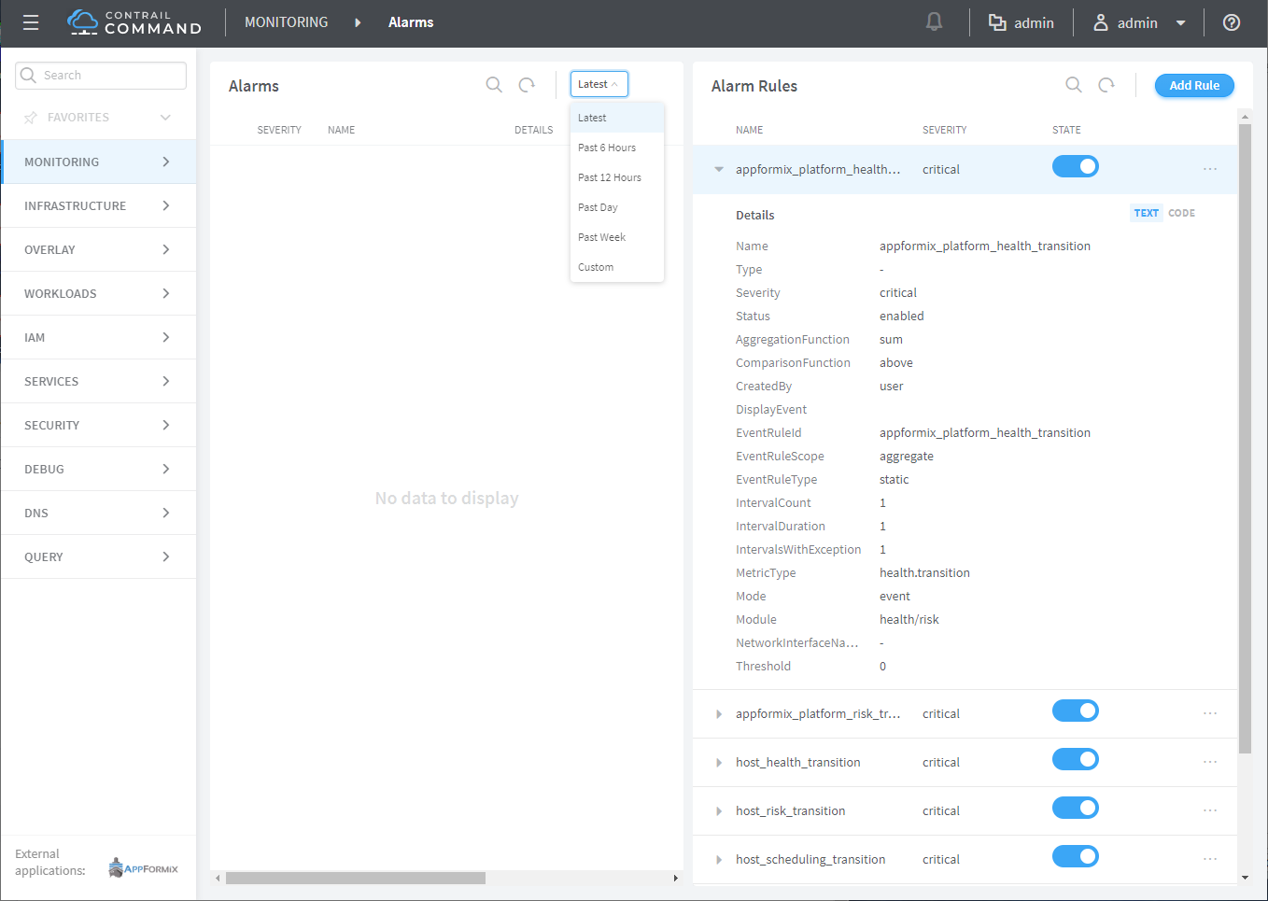Open the AppFormix external application

pos(143,868)
